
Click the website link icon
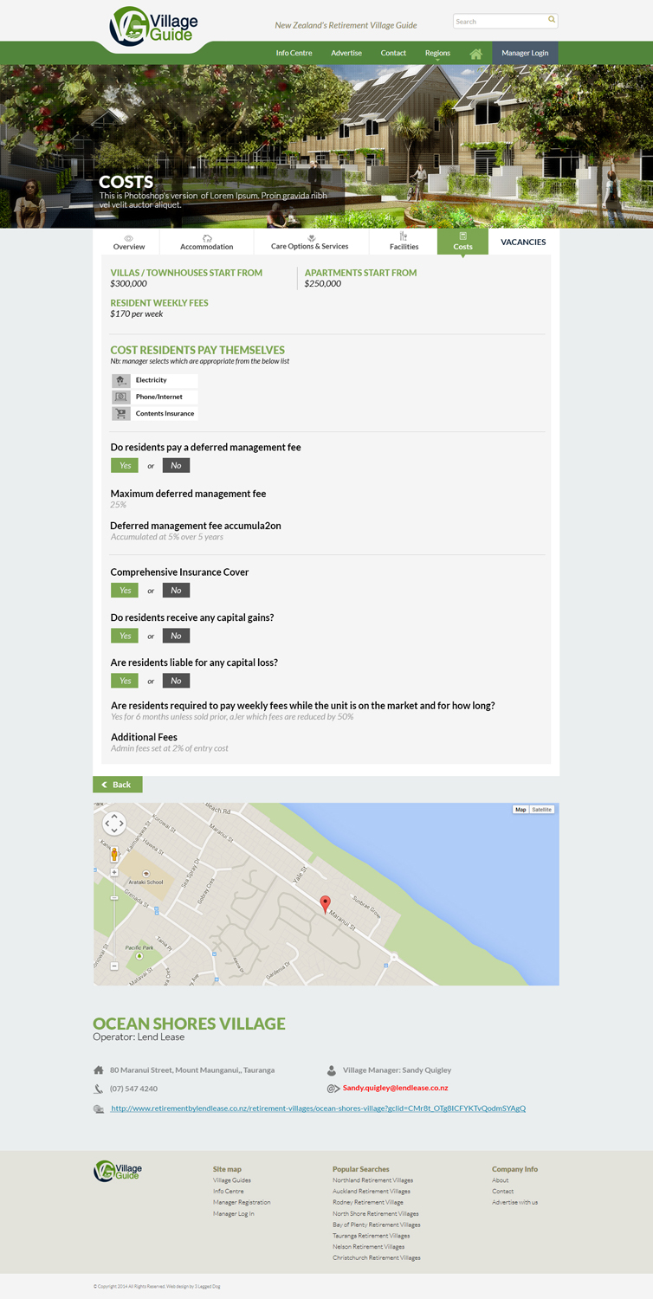tap(99, 1108)
